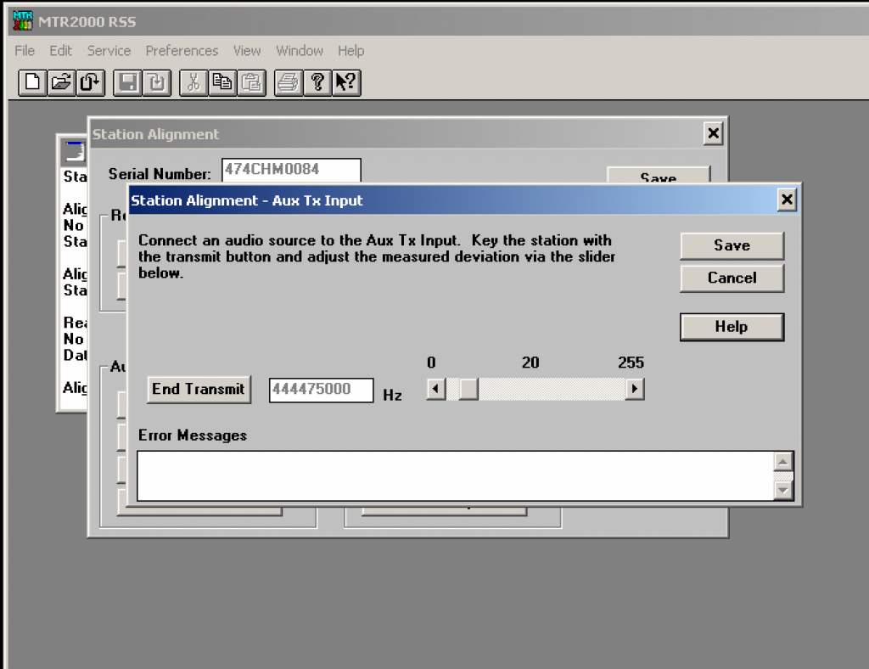
Task: Click the End Transmit button
Action: tap(199, 389)
